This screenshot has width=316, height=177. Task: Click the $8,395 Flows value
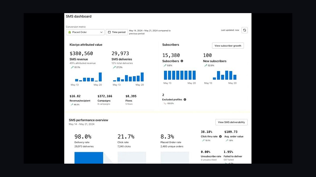click(x=131, y=96)
